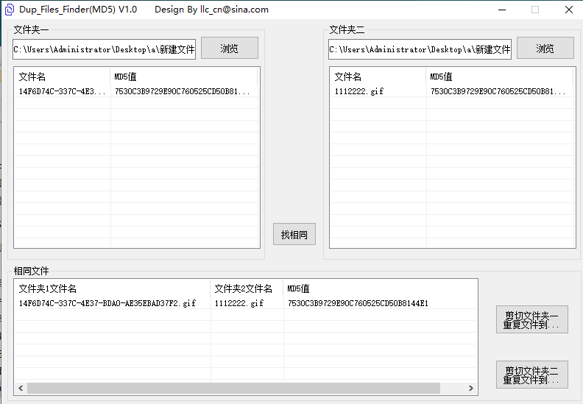Click the Dup_Files_Finder app icon in title bar
583x404 pixels.
click(10, 10)
